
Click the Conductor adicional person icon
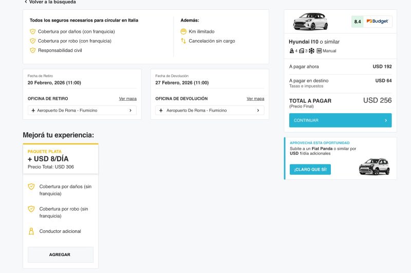click(x=31, y=231)
